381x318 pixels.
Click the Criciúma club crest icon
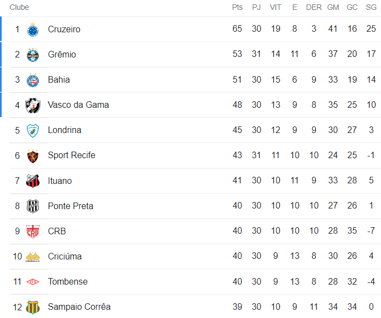pos(33,257)
